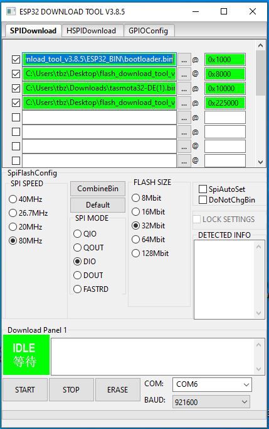Choose 128Mbit flash size
This screenshot has height=429, width=269.
(150, 253)
